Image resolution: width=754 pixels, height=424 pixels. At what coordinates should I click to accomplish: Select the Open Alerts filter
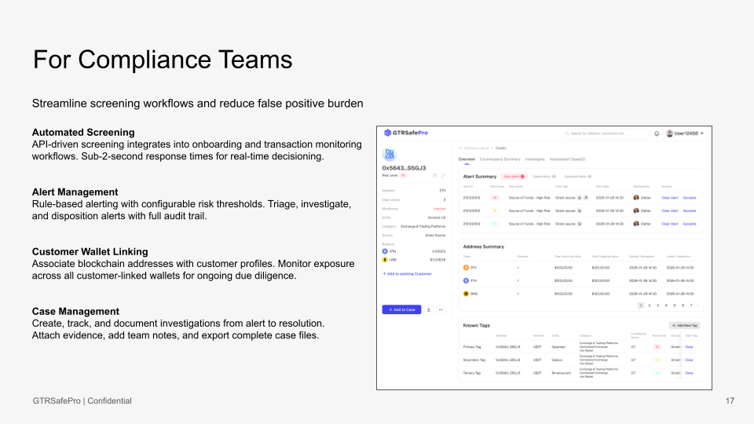tap(514, 177)
